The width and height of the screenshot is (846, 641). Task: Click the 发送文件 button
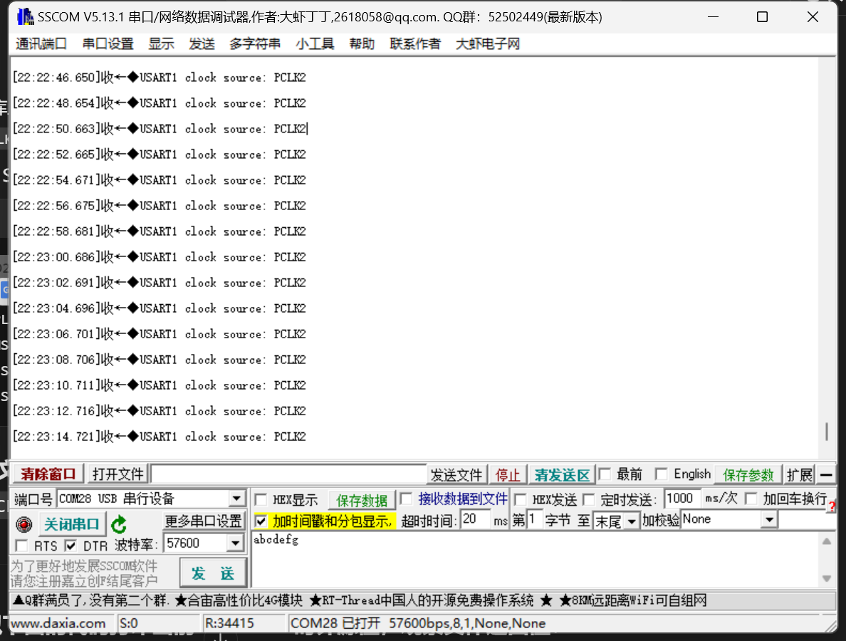[x=456, y=475]
